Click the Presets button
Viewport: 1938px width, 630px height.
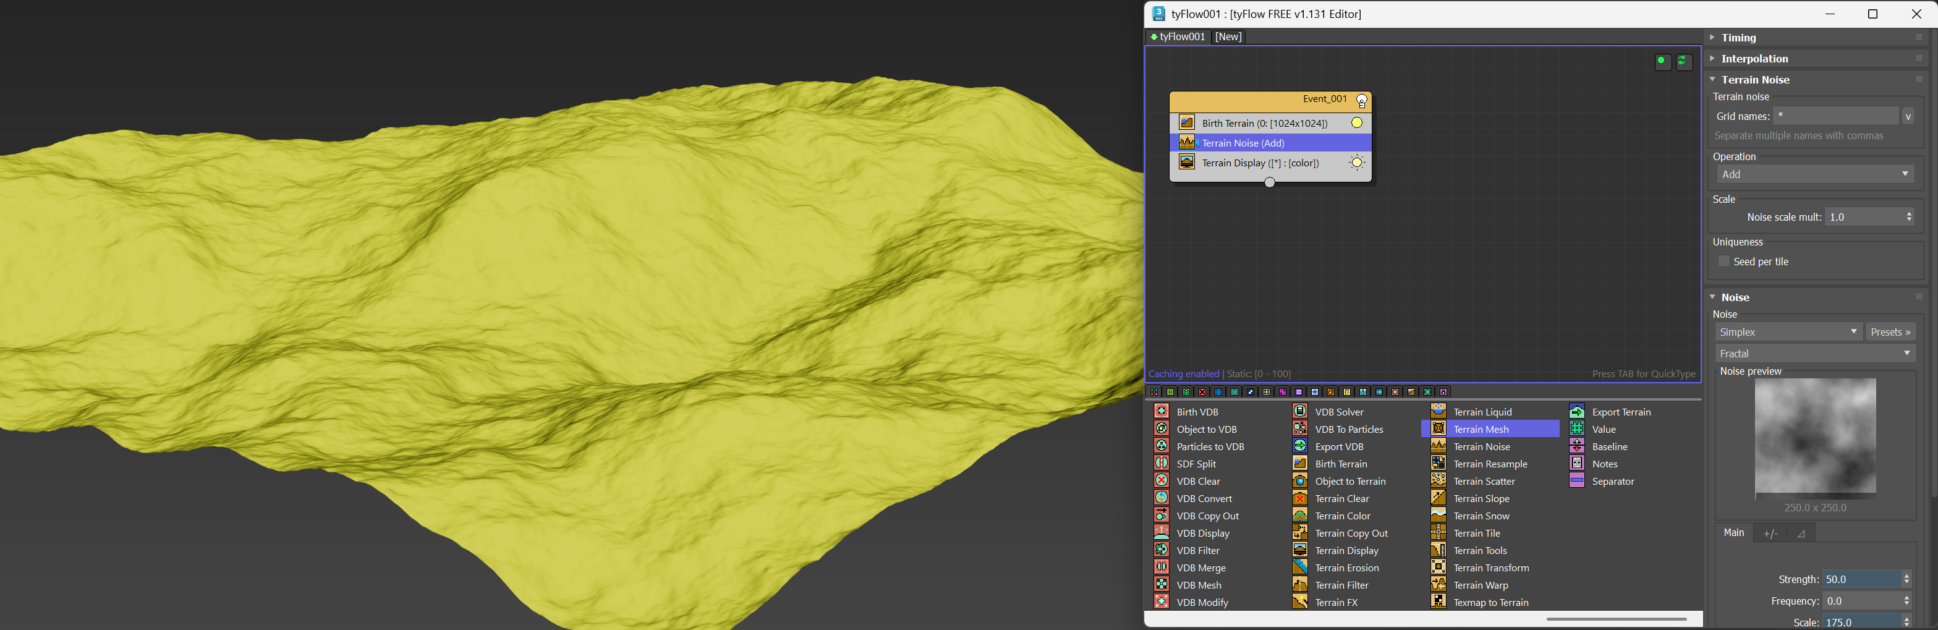tap(1890, 332)
